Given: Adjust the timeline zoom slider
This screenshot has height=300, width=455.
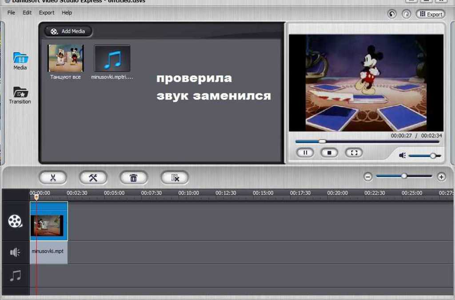Looking at the screenshot, I should pos(404,176).
